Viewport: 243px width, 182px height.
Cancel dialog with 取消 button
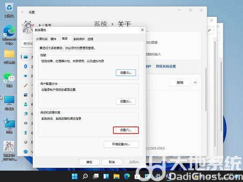click(x=112, y=162)
